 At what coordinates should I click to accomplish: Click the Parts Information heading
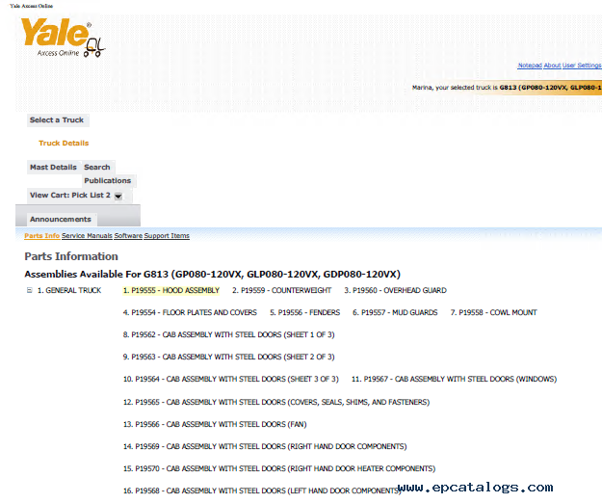pos(71,256)
